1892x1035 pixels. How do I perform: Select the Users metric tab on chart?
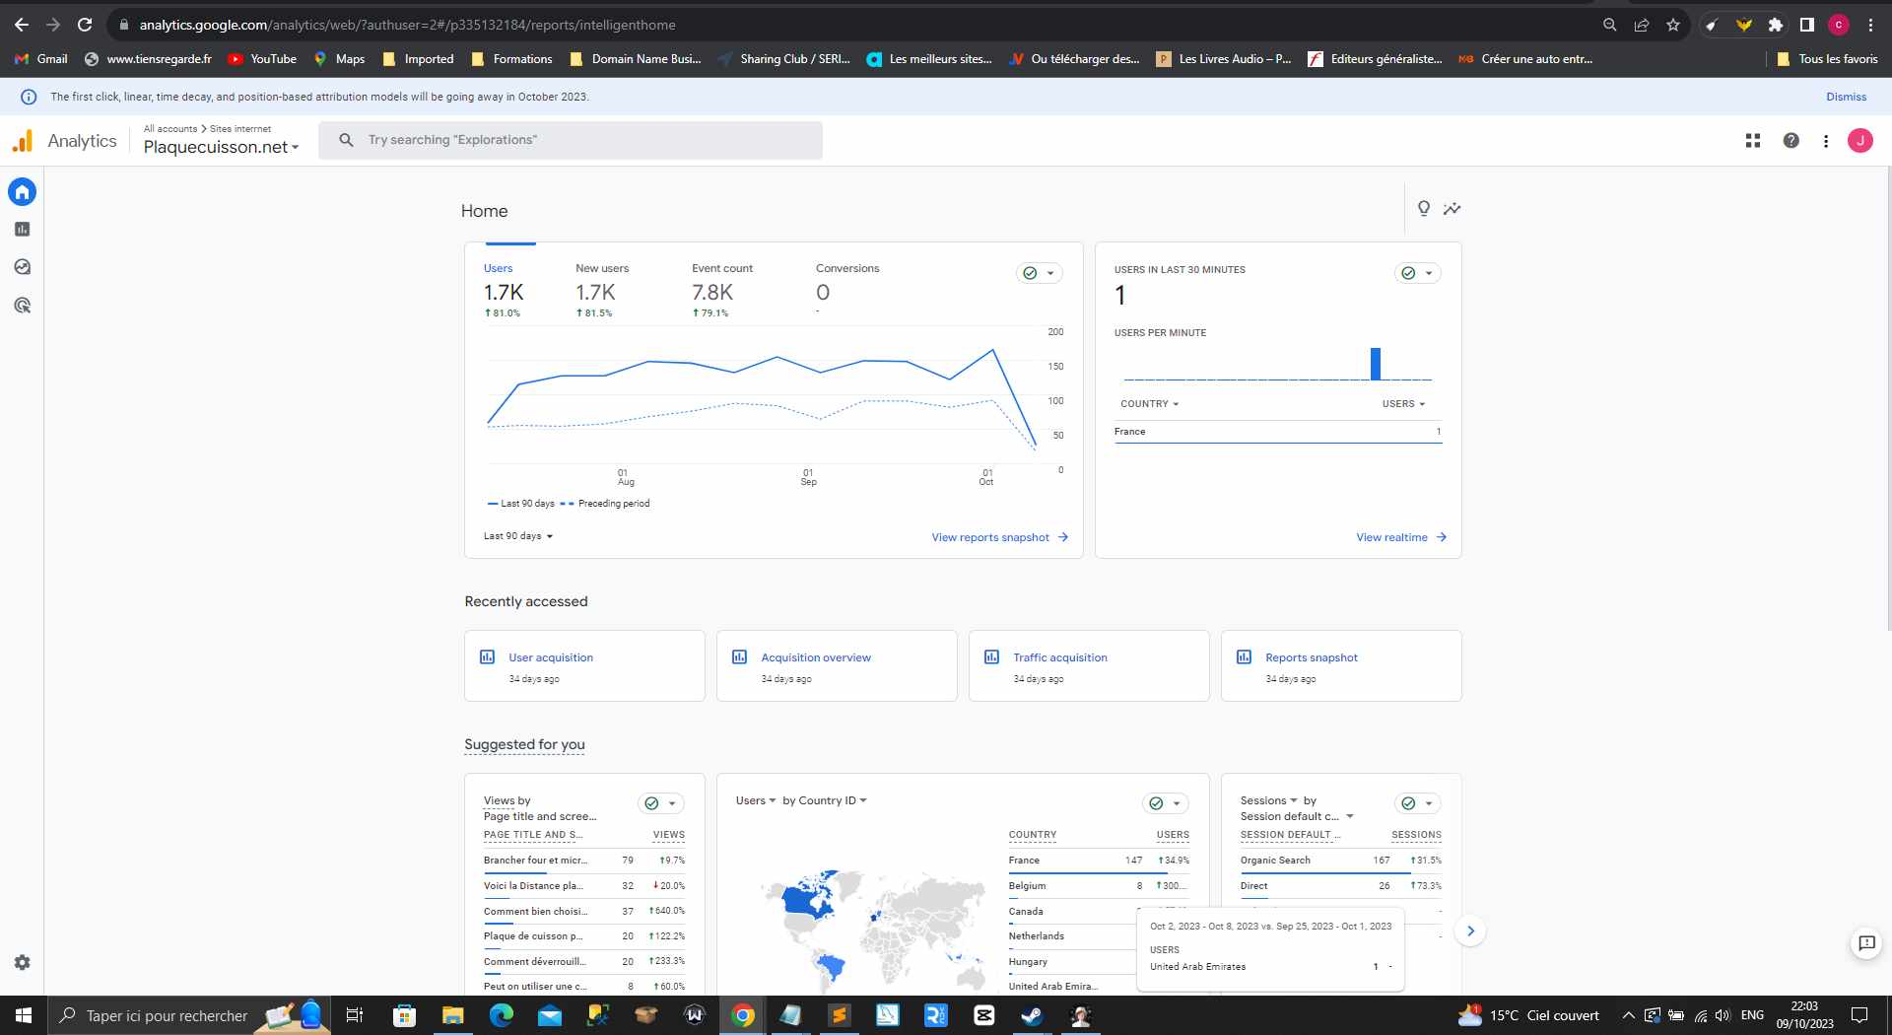click(504, 291)
